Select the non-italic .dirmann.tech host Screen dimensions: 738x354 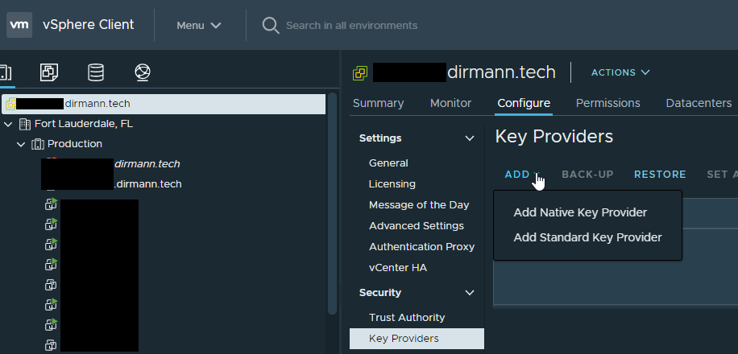(147, 184)
